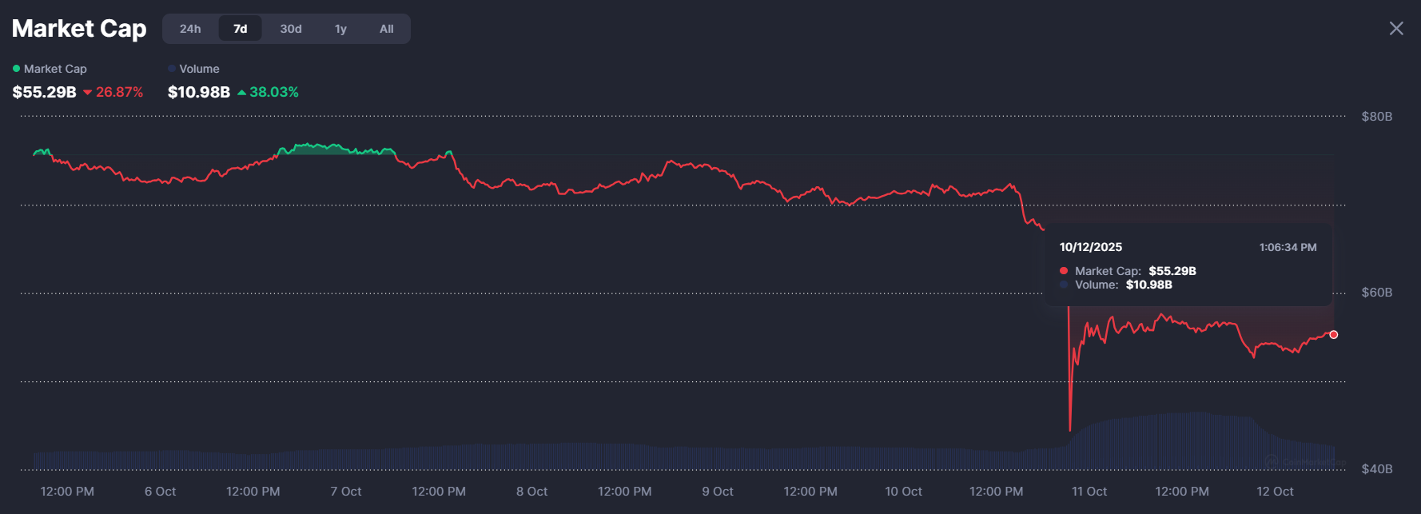Image resolution: width=1421 pixels, height=514 pixels.
Task: Close the Market Cap chart panel
Action: [x=1395, y=29]
